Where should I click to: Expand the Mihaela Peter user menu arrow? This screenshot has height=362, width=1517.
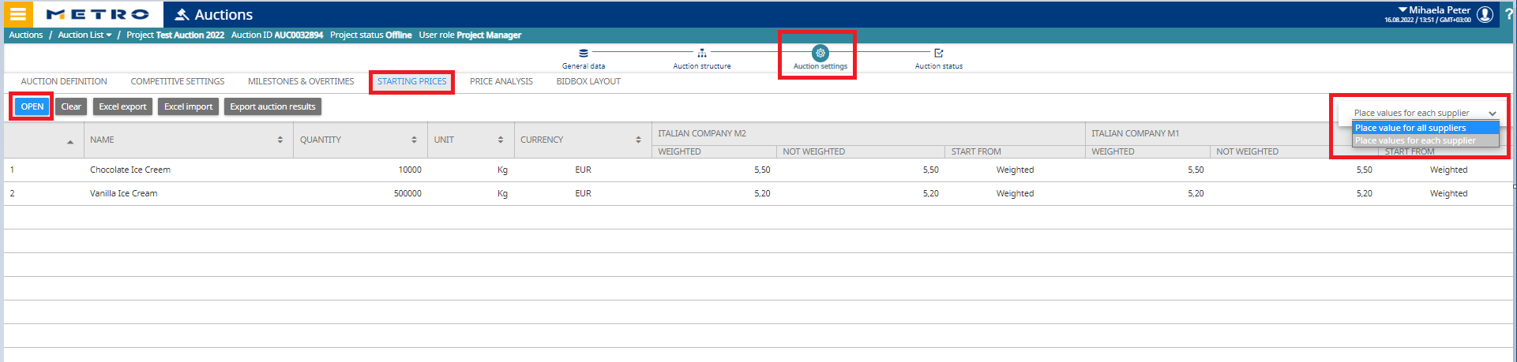(x=1402, y=10)
